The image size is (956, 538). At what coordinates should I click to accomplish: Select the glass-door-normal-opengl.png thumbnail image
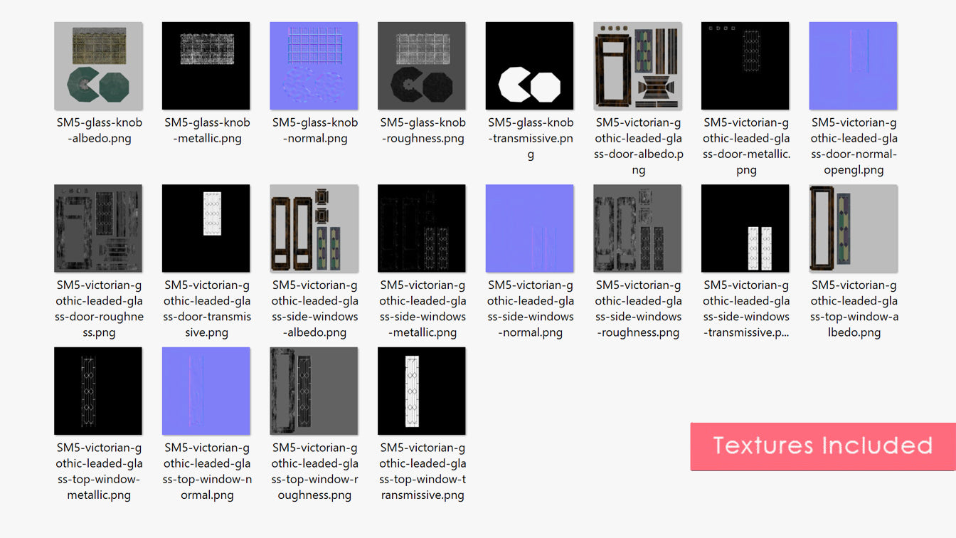854,65
